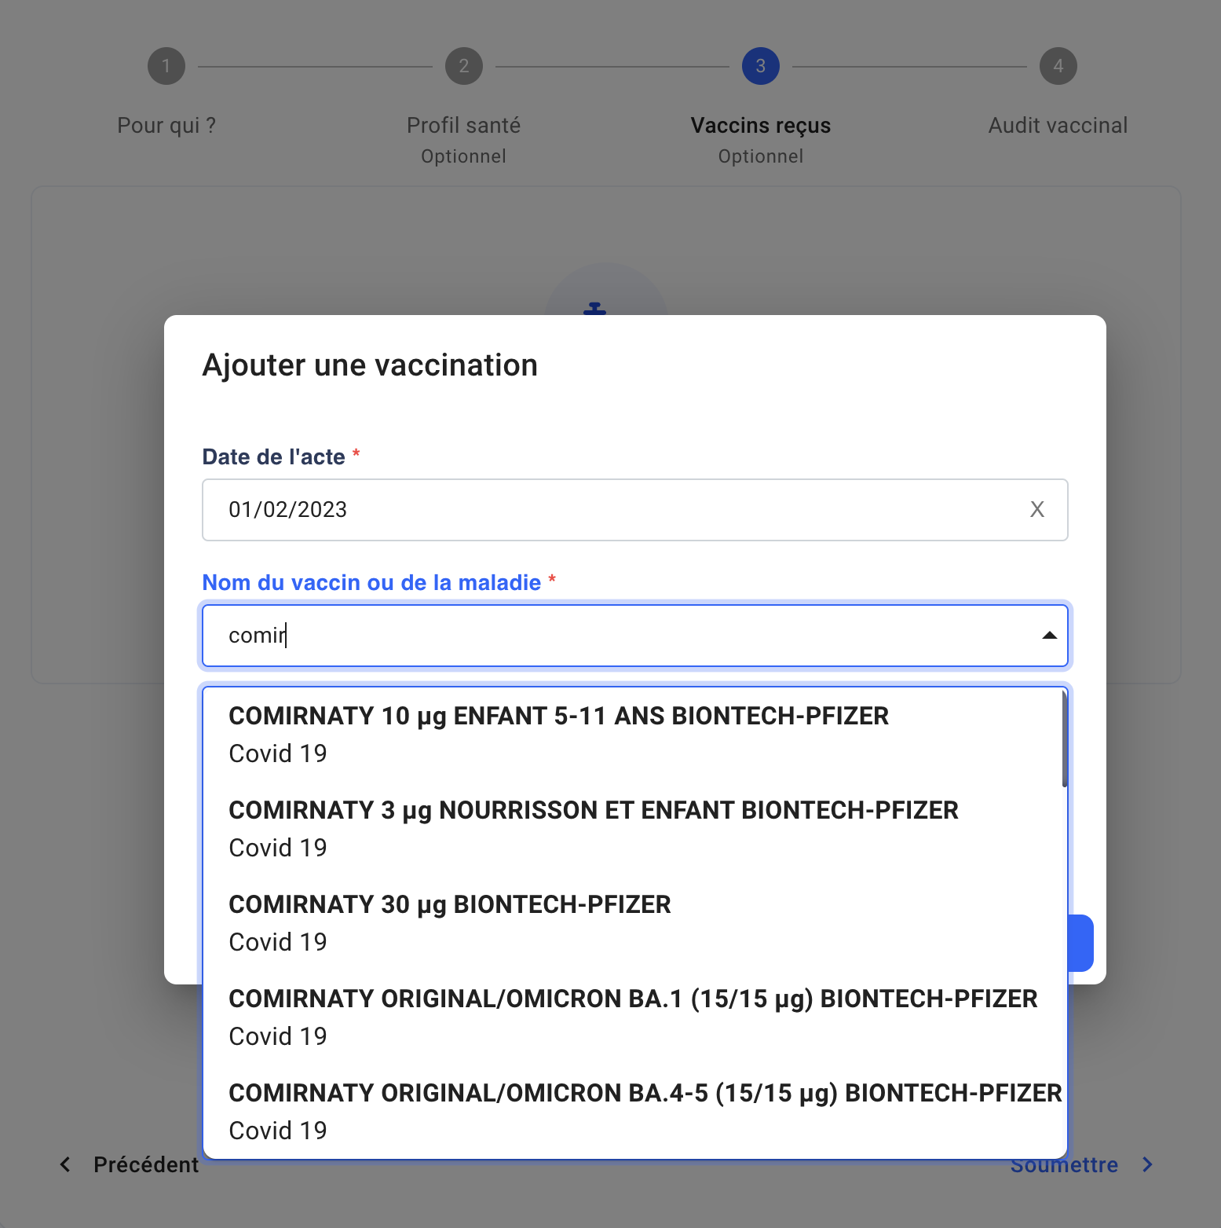
Task: Click the Date de l'acte label
Action: pos(274,457)
